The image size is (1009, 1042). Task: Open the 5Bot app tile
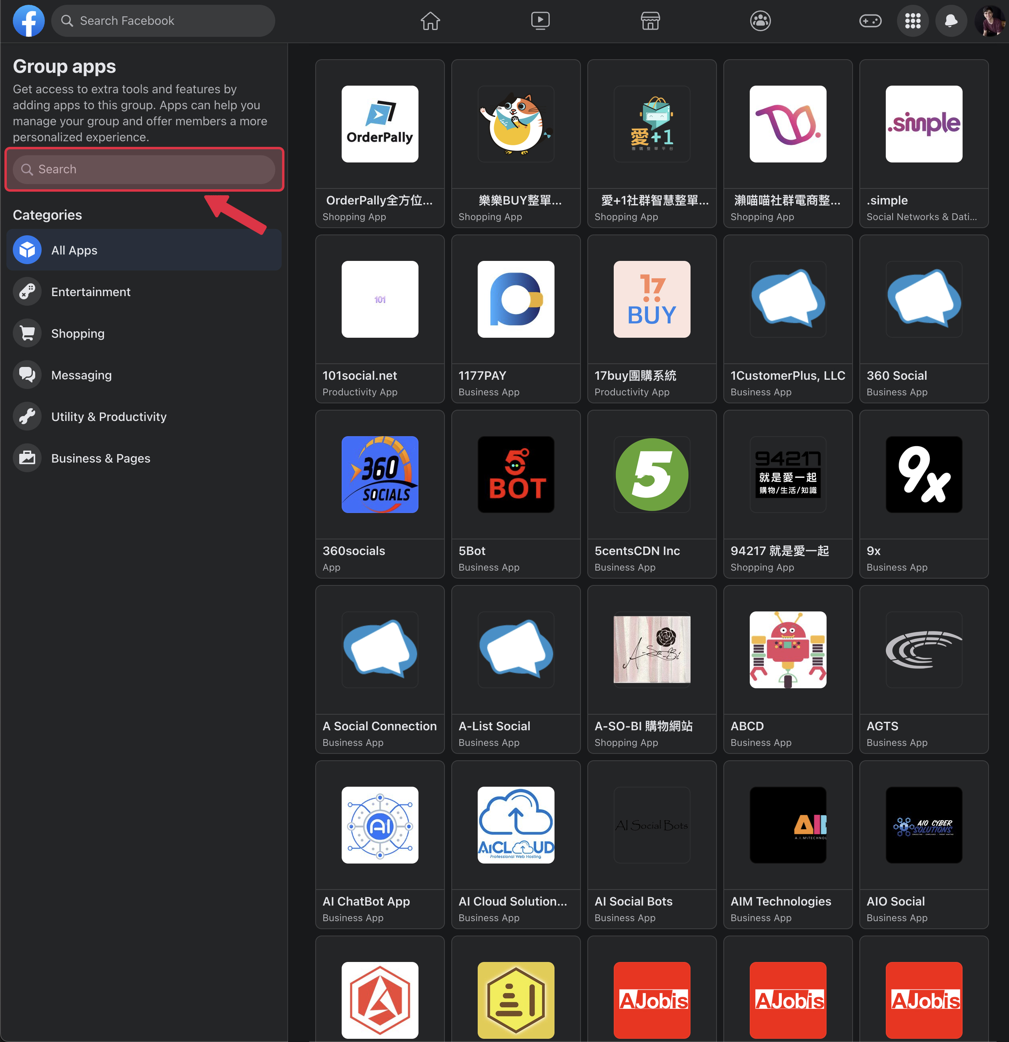[x=516, y=494]
